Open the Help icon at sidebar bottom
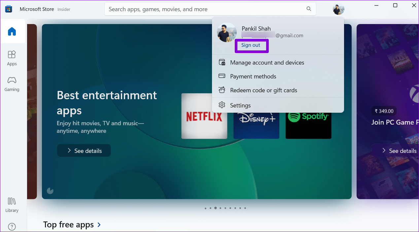The height and width of the screenshot is (232, 419). pos(12,227)
